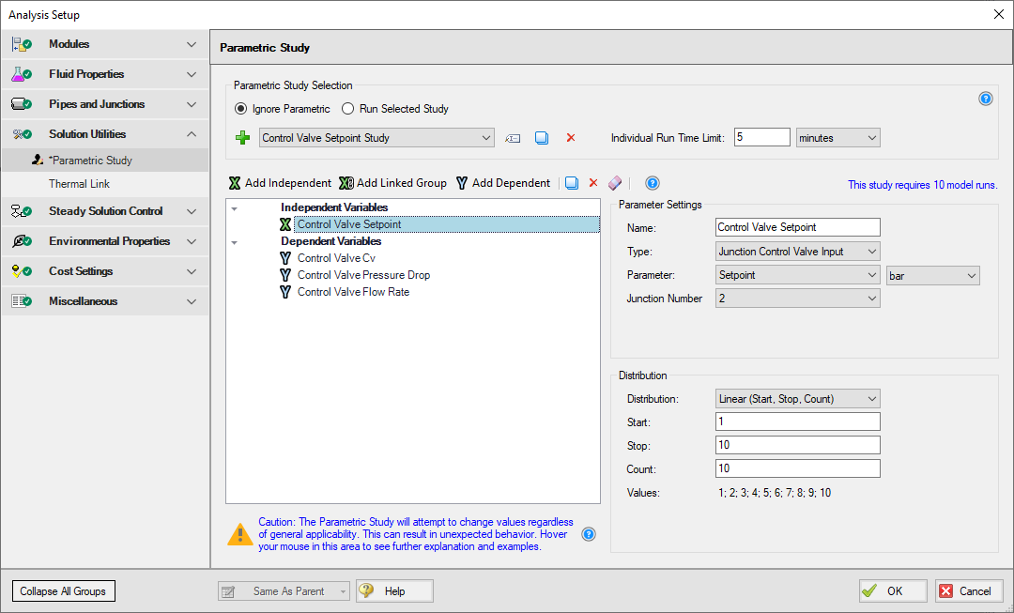Viewport: 1014px width, 613px height.
Task: Click help icon next to caution message
Action: pyautogui.click(x=589, y=534)
